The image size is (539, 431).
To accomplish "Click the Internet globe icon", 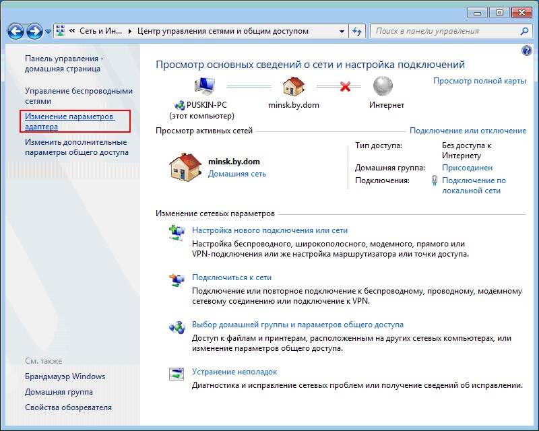I will (383, 87).
